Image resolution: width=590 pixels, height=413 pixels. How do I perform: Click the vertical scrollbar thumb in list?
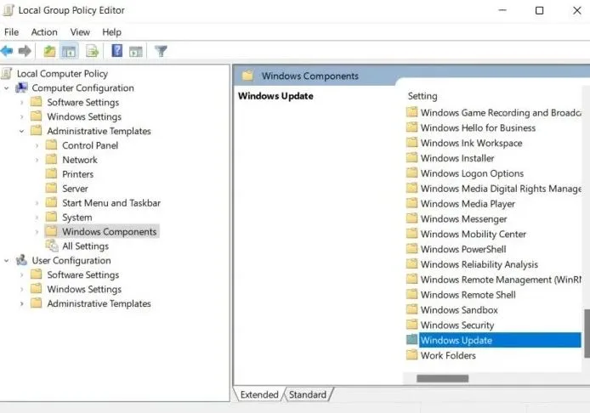pyautogui.click(x=587, y=333)
